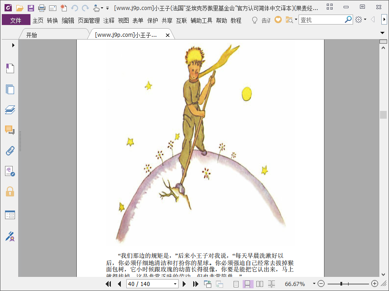This screenshot has width=389, height=291.
Task: Print the document via printer icon
Action: tap(42, 8)
